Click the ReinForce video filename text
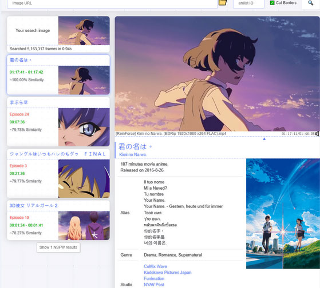Image resolution: width=320 pixels, height=288 pixels. click(171, 134)
